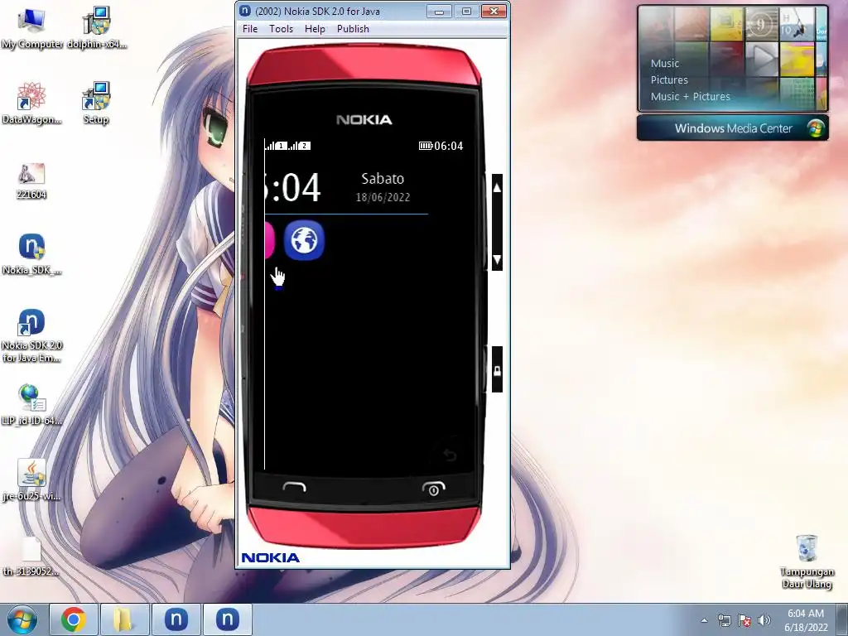Select the jre-6u25 Java installer icon
The width and height of the screenshot is (848, 636).
(x=31, y=480)
